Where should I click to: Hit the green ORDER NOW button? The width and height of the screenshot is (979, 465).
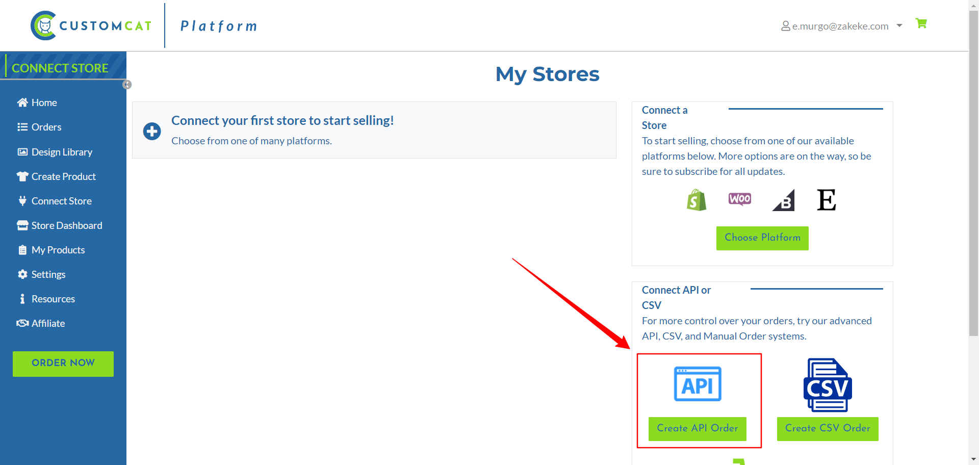coord(63,364)
